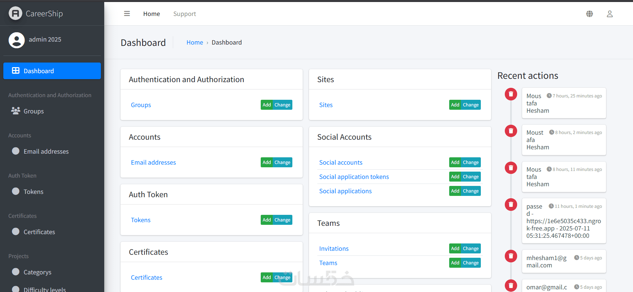Open the user profile icon in header
This screenshot has width=633, height=292.
pos(610,14)
